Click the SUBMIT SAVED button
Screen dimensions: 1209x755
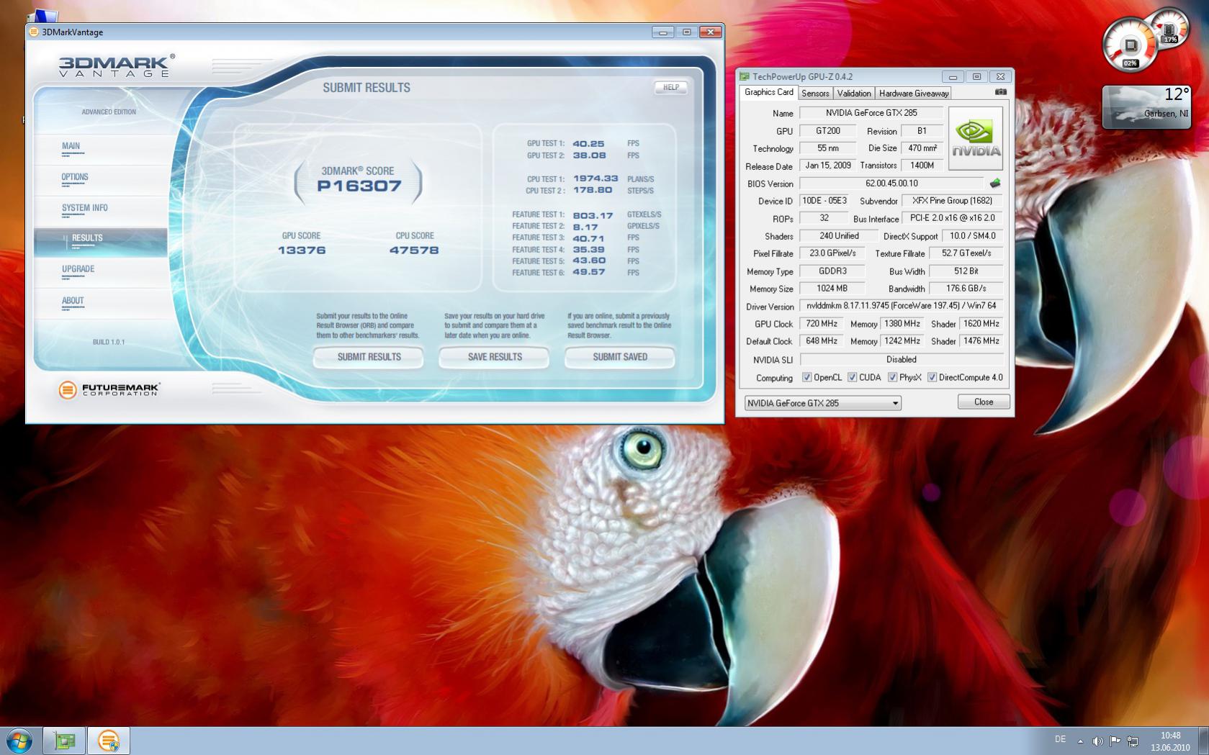click(x=620, y=357)
